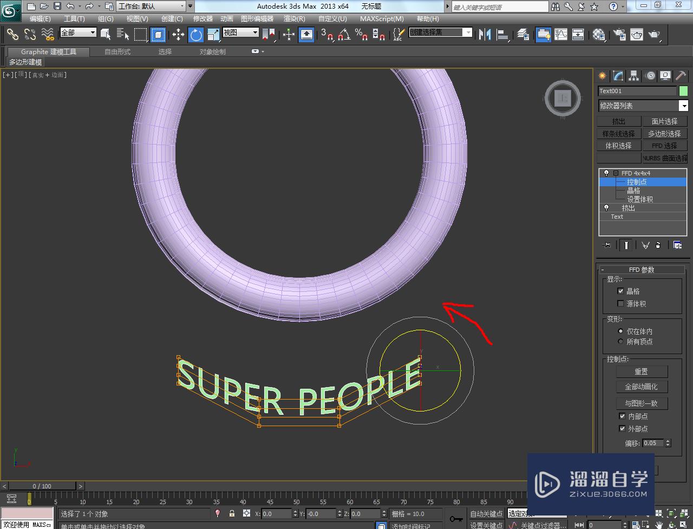Click the Pin Stack icon below modifier stack
This screenshot has width=693, height=529.
pyautogui.click(x=606, y=245)
